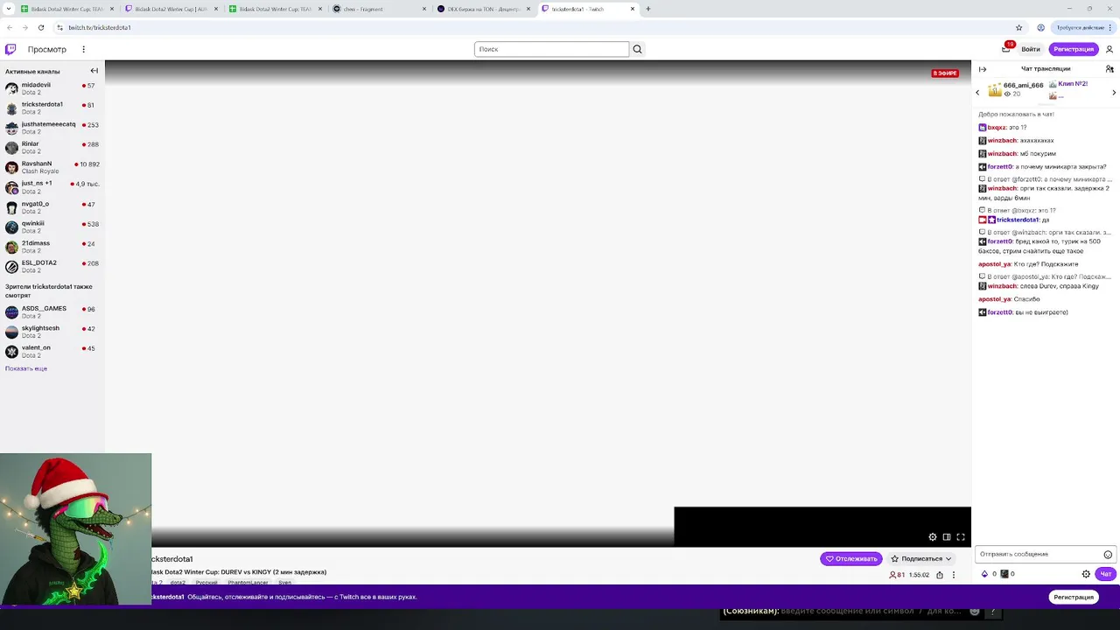The width and height of the screenshot is (1120, 630).
Task: View site information icon in the address bar
Action: (59, 27)
